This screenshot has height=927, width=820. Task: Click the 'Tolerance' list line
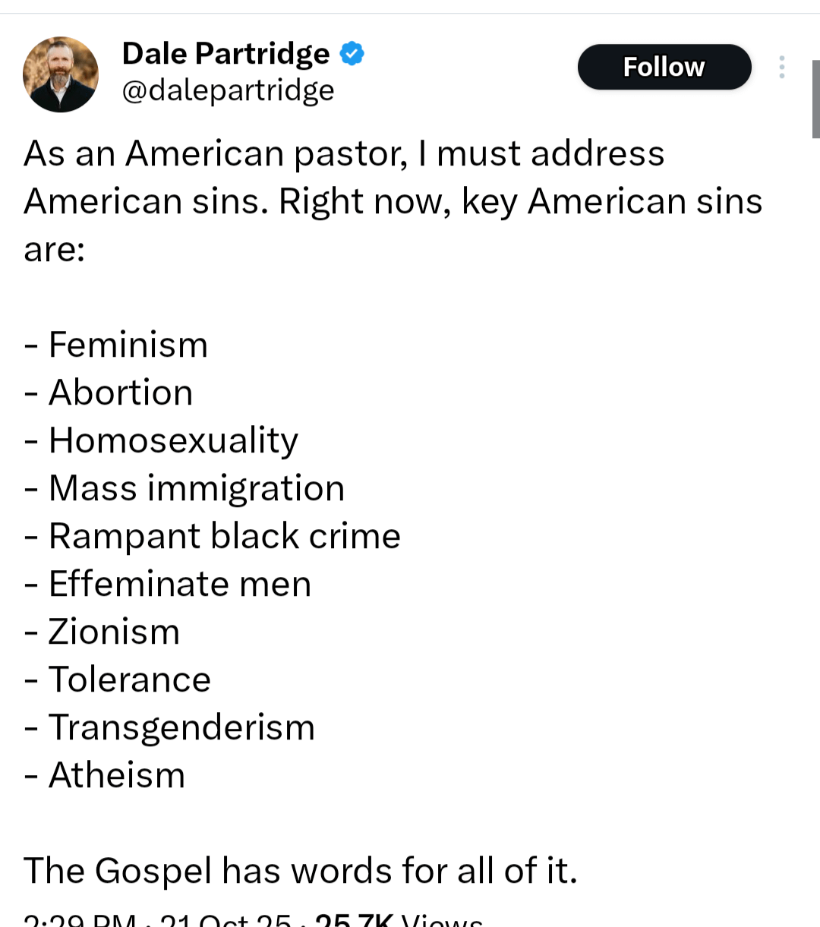pyautogui.click(x=129, y=679)
